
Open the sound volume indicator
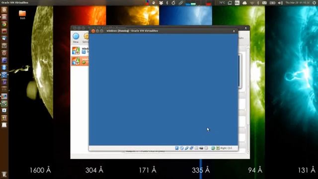pos(280,3)
